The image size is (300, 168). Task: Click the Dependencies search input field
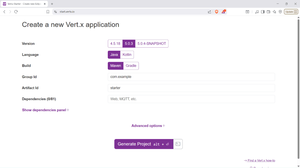(191, 99)
